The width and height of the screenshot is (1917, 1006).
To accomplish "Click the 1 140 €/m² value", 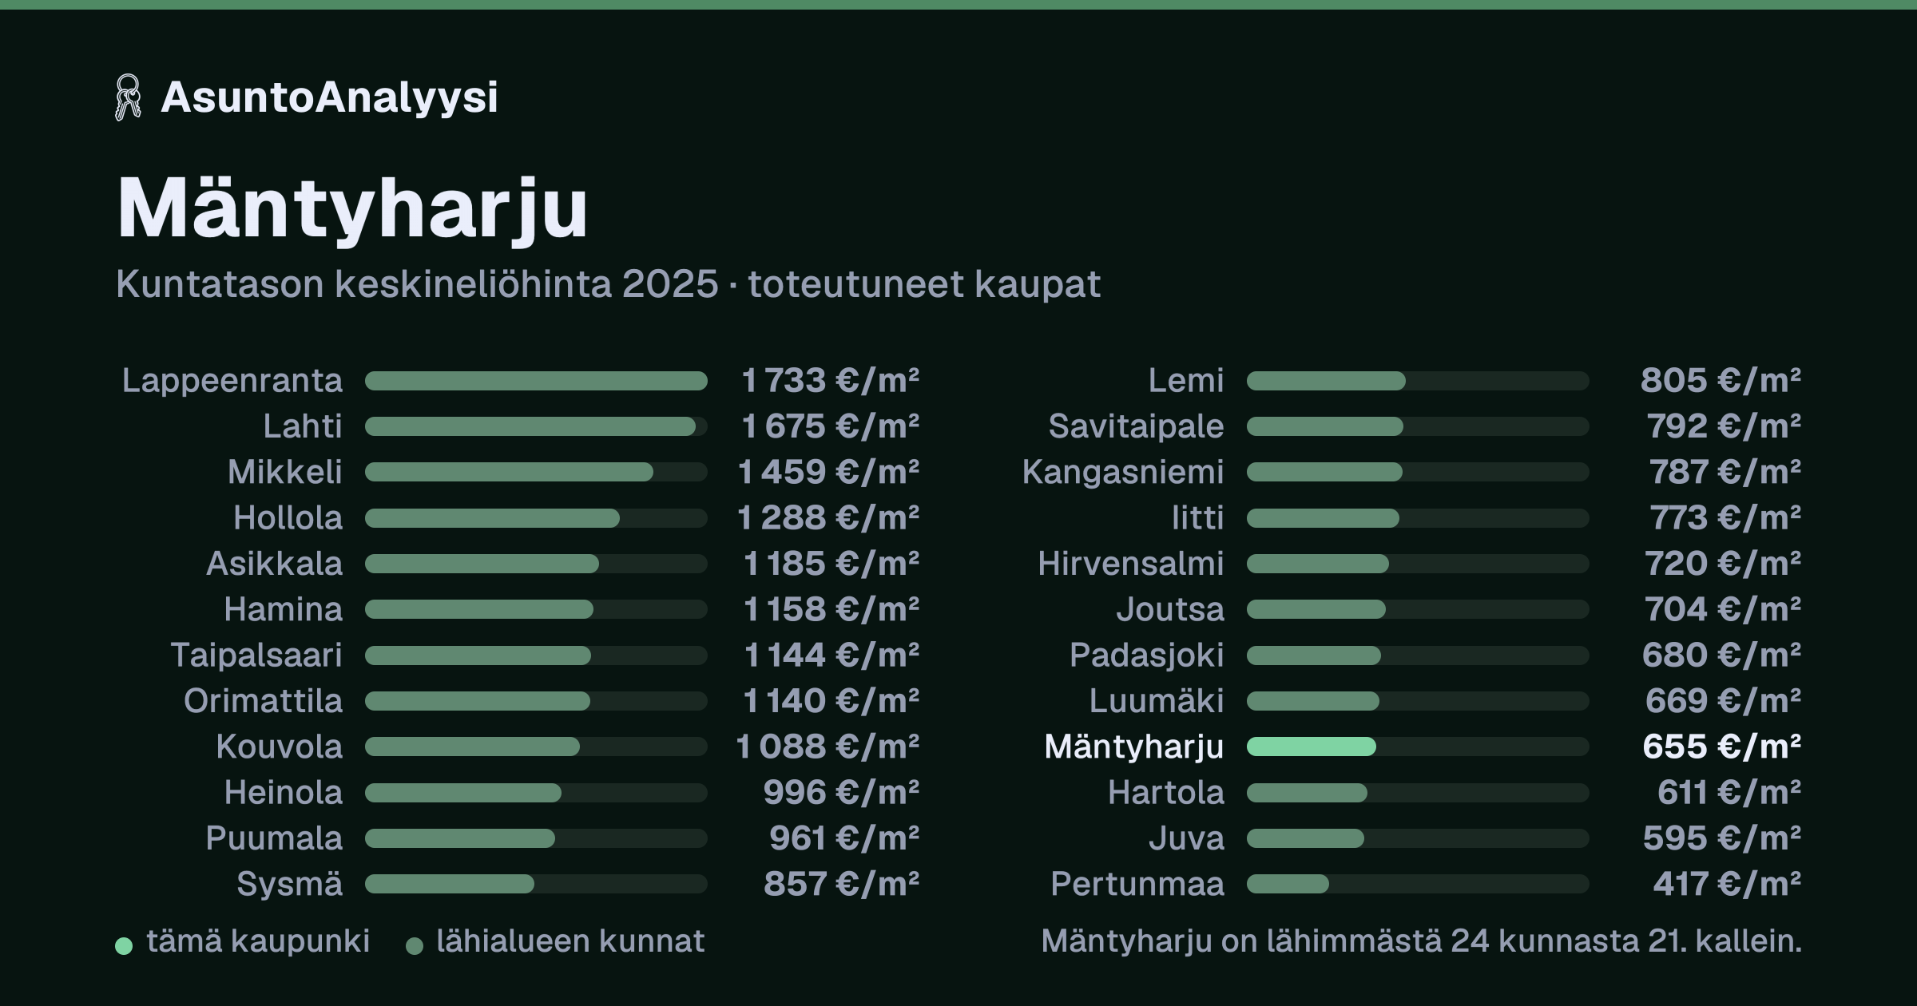I will tap(831, 701).
